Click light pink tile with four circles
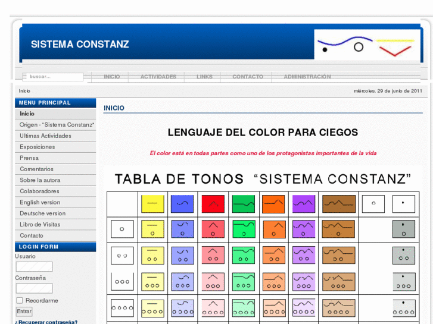433x324 pixels. click(213, 308)
